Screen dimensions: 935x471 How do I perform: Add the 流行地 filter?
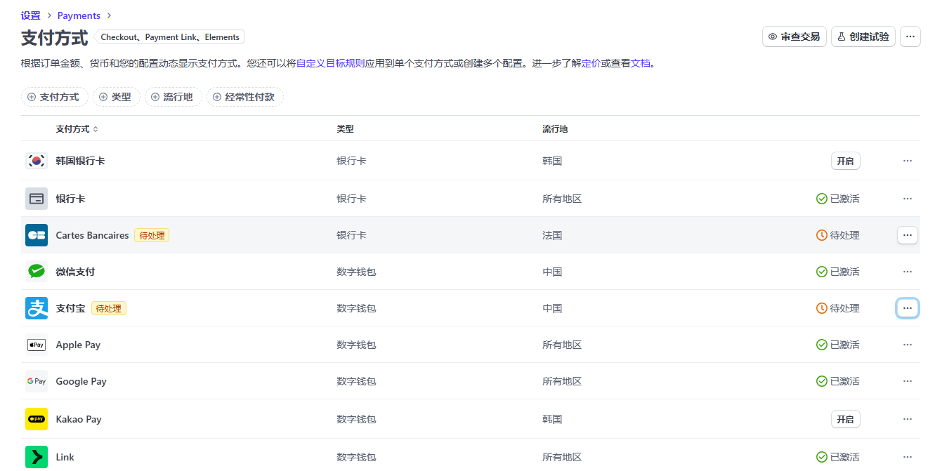point(174,97)
